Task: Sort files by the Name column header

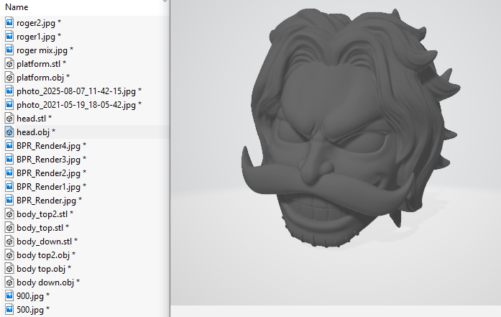Action: pos(17,7)
